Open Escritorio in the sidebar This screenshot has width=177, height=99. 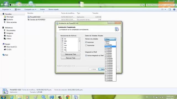[10, 20]
